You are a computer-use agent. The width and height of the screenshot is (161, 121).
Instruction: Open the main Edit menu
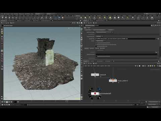pyautogui.click(x=5, y=14)
